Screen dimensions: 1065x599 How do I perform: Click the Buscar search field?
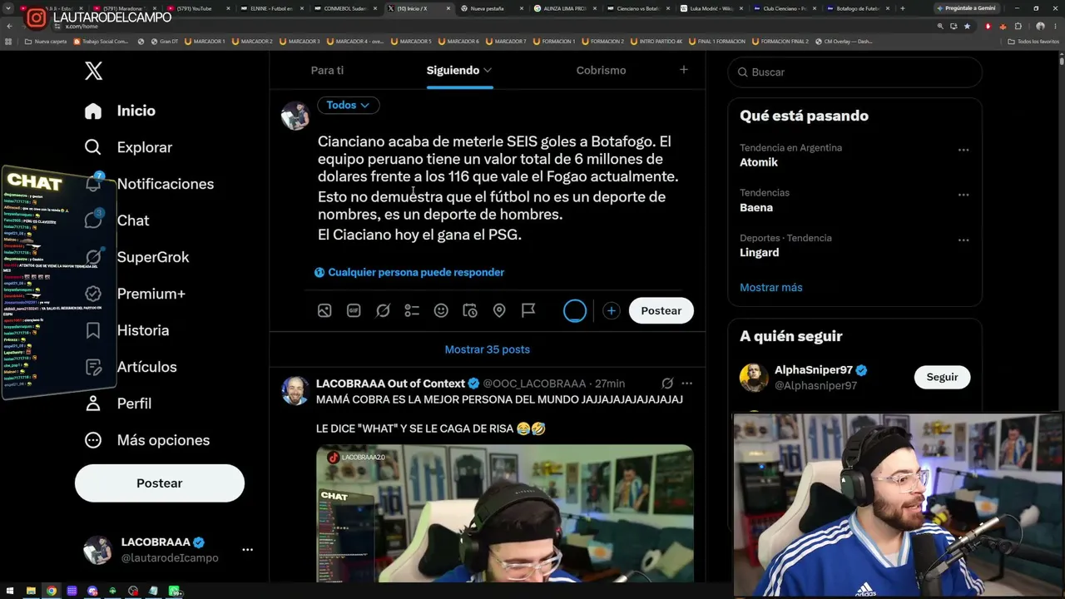point(855,72)
